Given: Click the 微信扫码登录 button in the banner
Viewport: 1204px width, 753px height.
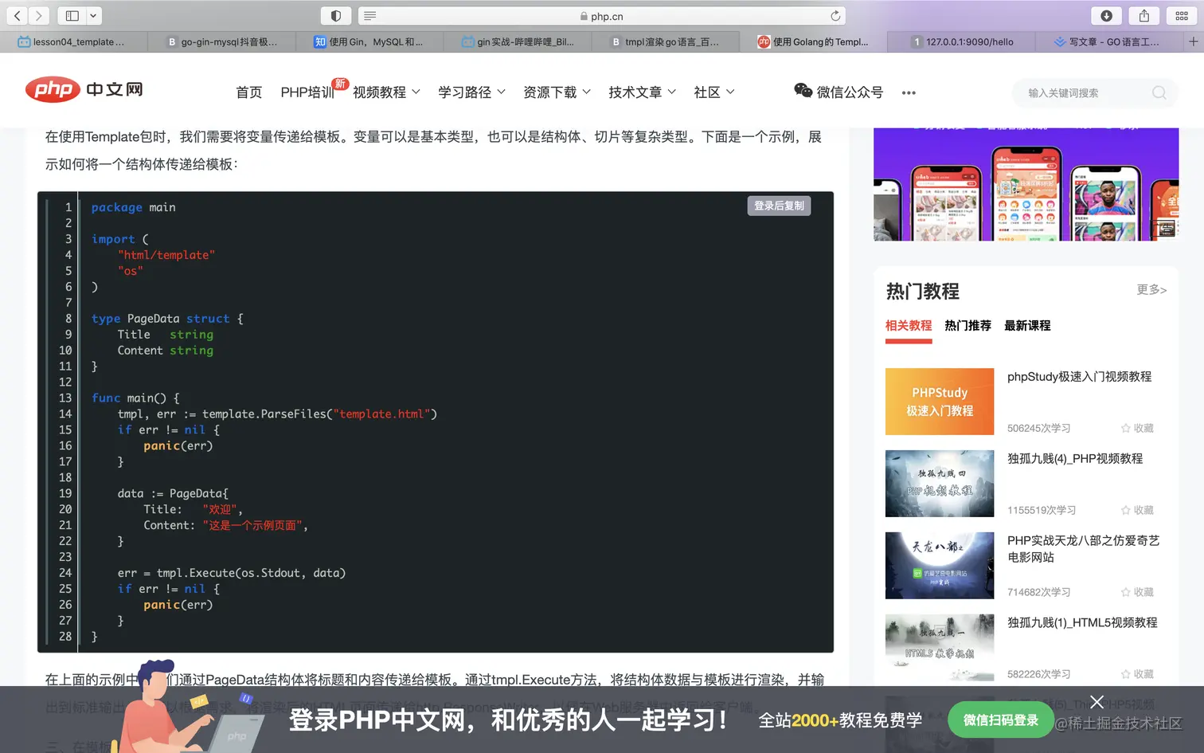Looking at the screenshot, I should click(1000, 720).
